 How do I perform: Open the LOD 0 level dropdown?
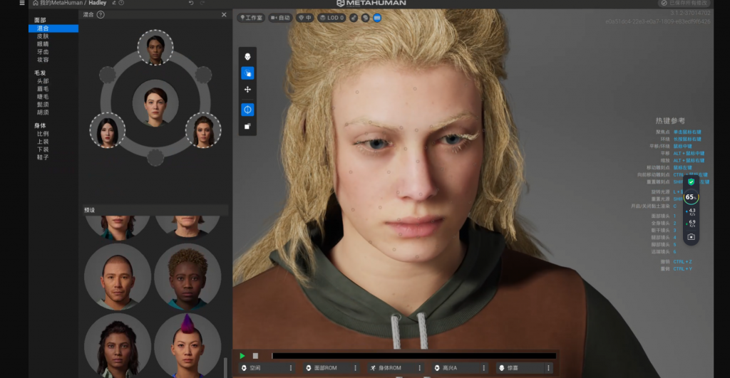tap(331, 18)
